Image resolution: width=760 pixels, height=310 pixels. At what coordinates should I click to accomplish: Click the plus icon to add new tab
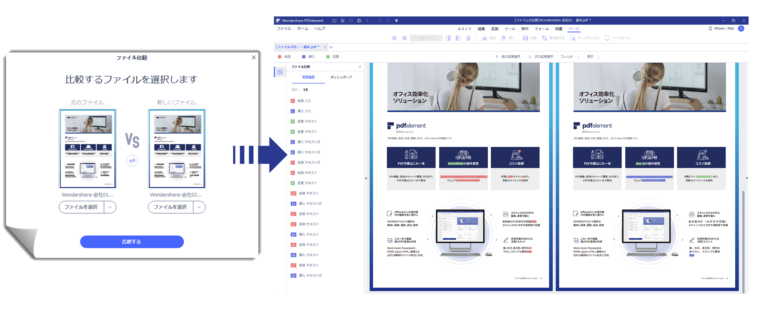click(x=331, y=47)
